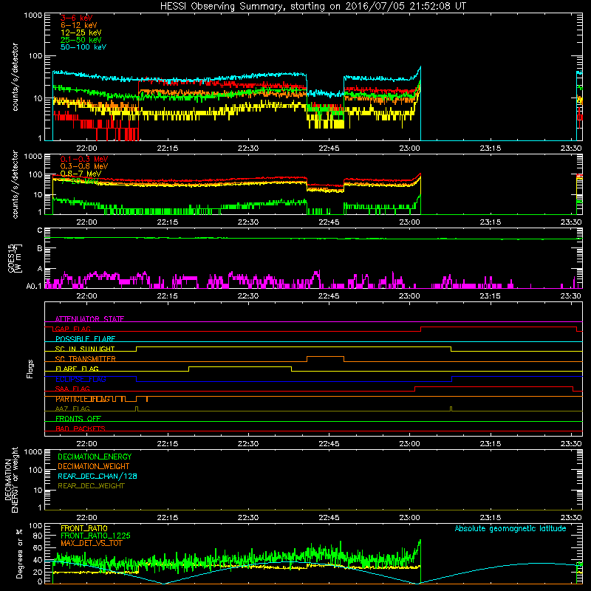Click the raised SC_IN_SUNLIGHT step segment
591x591 pixels.
tap(293, 346)
